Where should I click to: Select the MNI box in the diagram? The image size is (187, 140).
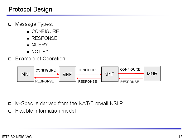click(x=26, y=74)
